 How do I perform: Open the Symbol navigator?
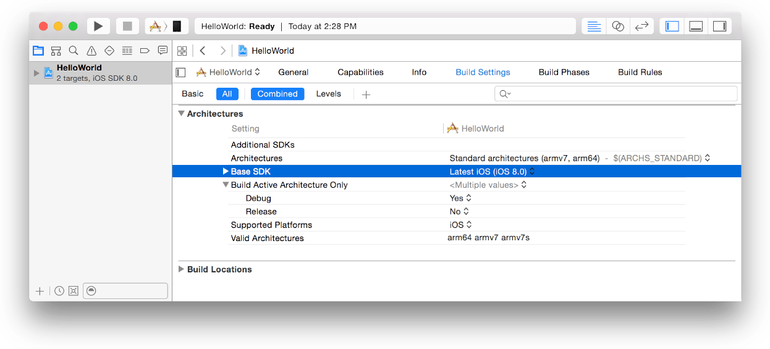(x=56, y=51)
